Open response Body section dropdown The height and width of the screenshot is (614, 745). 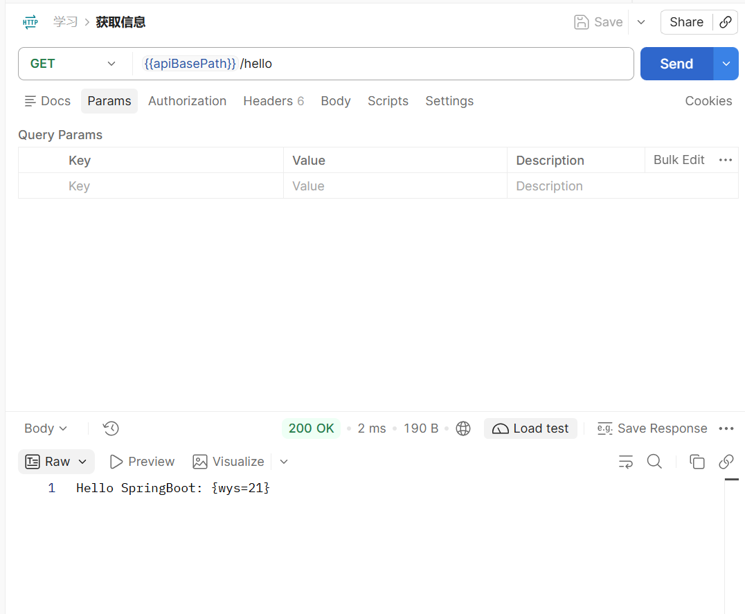pos(46,428)
